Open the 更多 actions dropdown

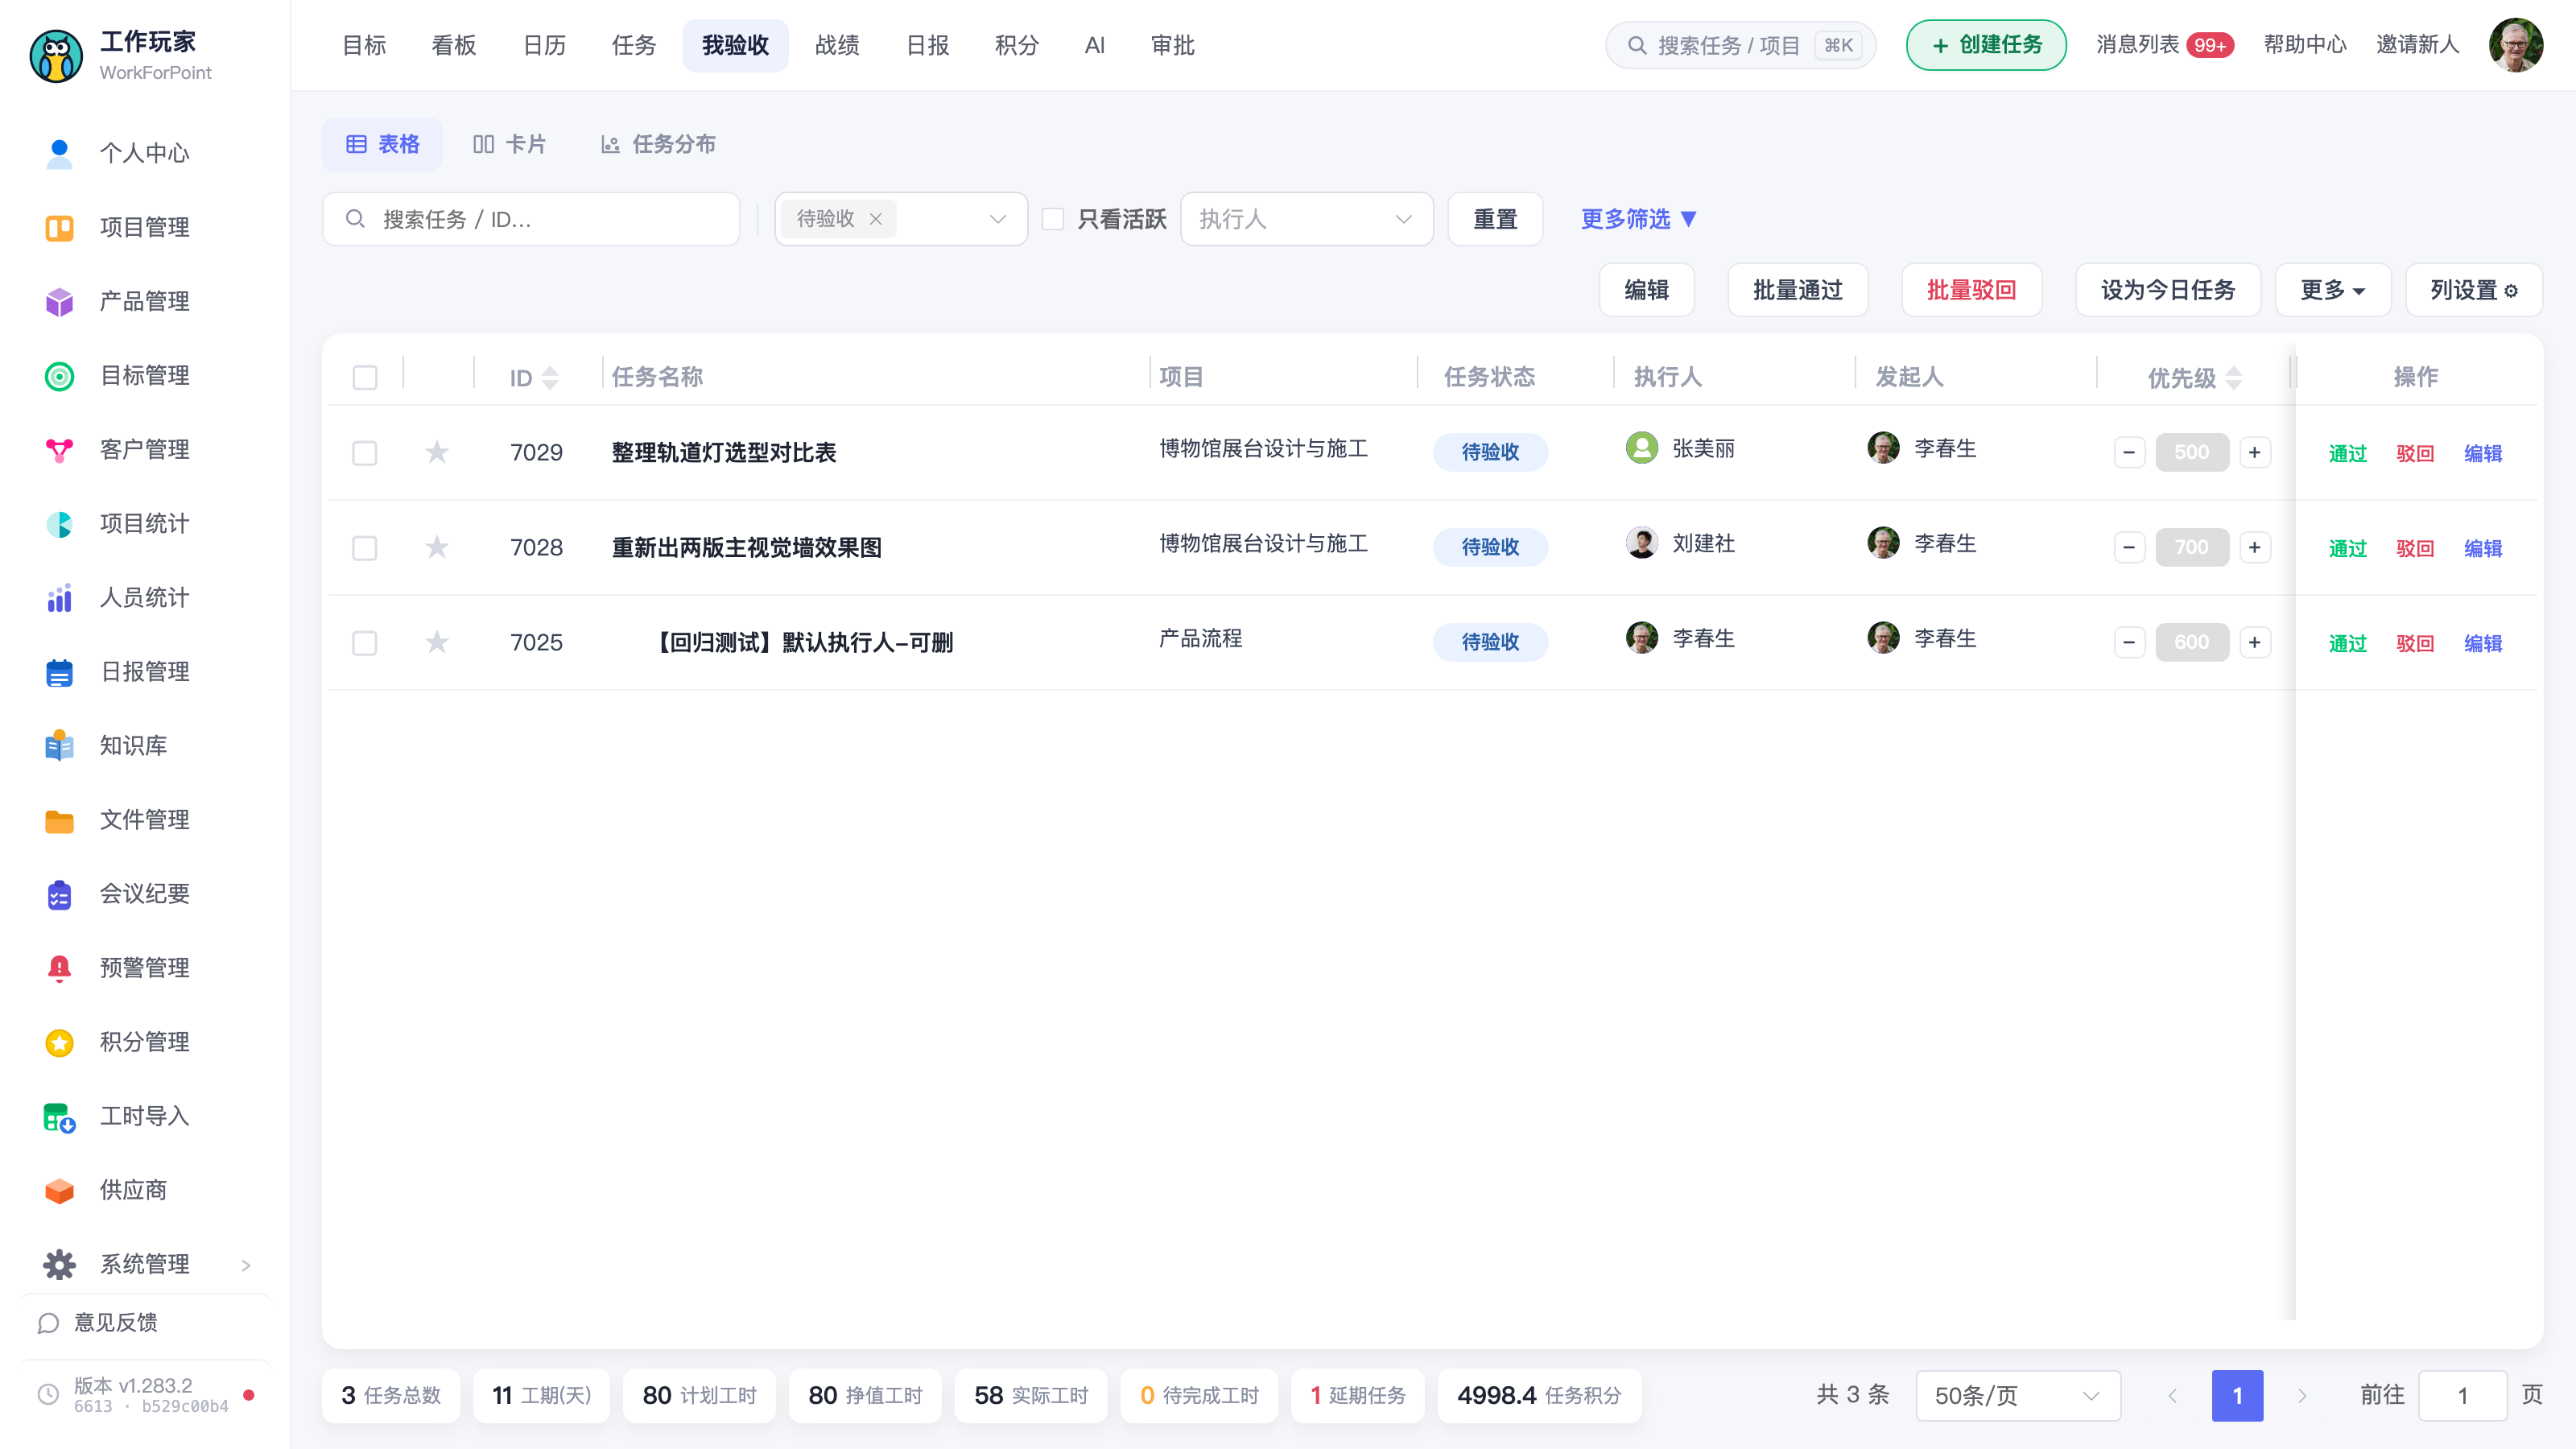(x=2333, y=290)
